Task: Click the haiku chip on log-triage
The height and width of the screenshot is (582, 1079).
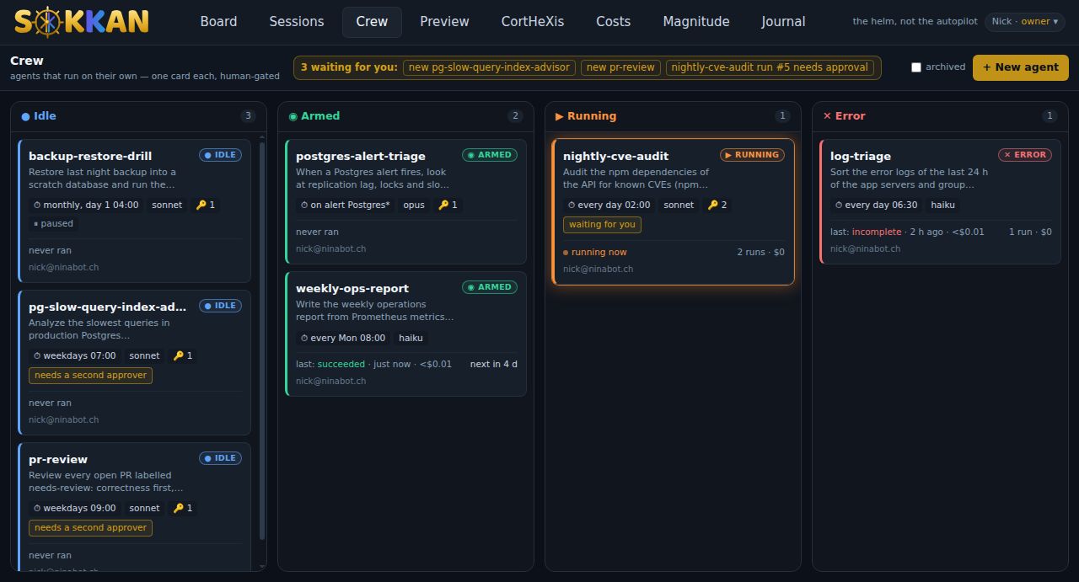Action: pos(943,205)
